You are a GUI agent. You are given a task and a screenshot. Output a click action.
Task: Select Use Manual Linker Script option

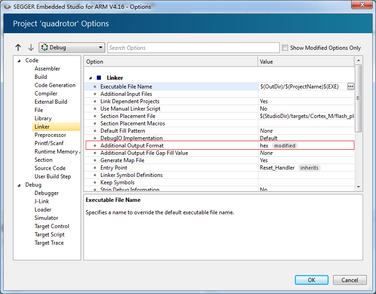(x=219, y=109)
